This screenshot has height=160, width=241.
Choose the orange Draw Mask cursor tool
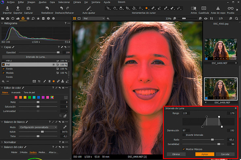point(147,8)
